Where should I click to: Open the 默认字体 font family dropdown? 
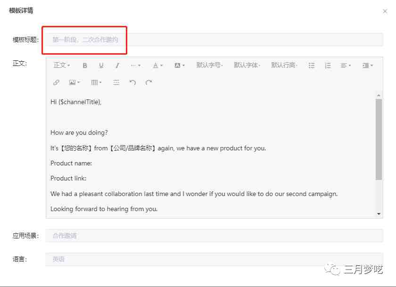(x=247, y=65)
